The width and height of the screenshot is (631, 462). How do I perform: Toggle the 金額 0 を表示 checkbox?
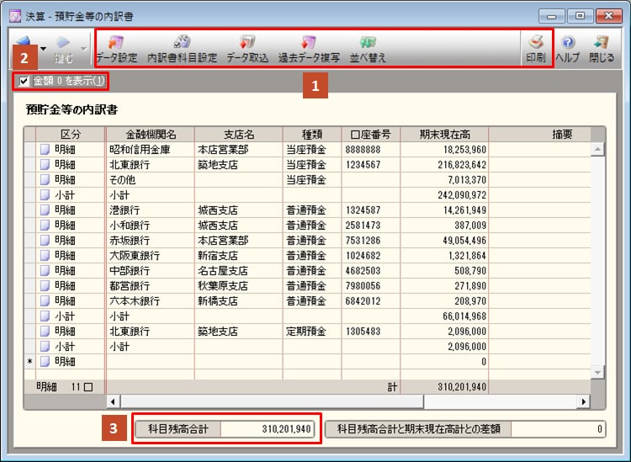click(24, 81)
